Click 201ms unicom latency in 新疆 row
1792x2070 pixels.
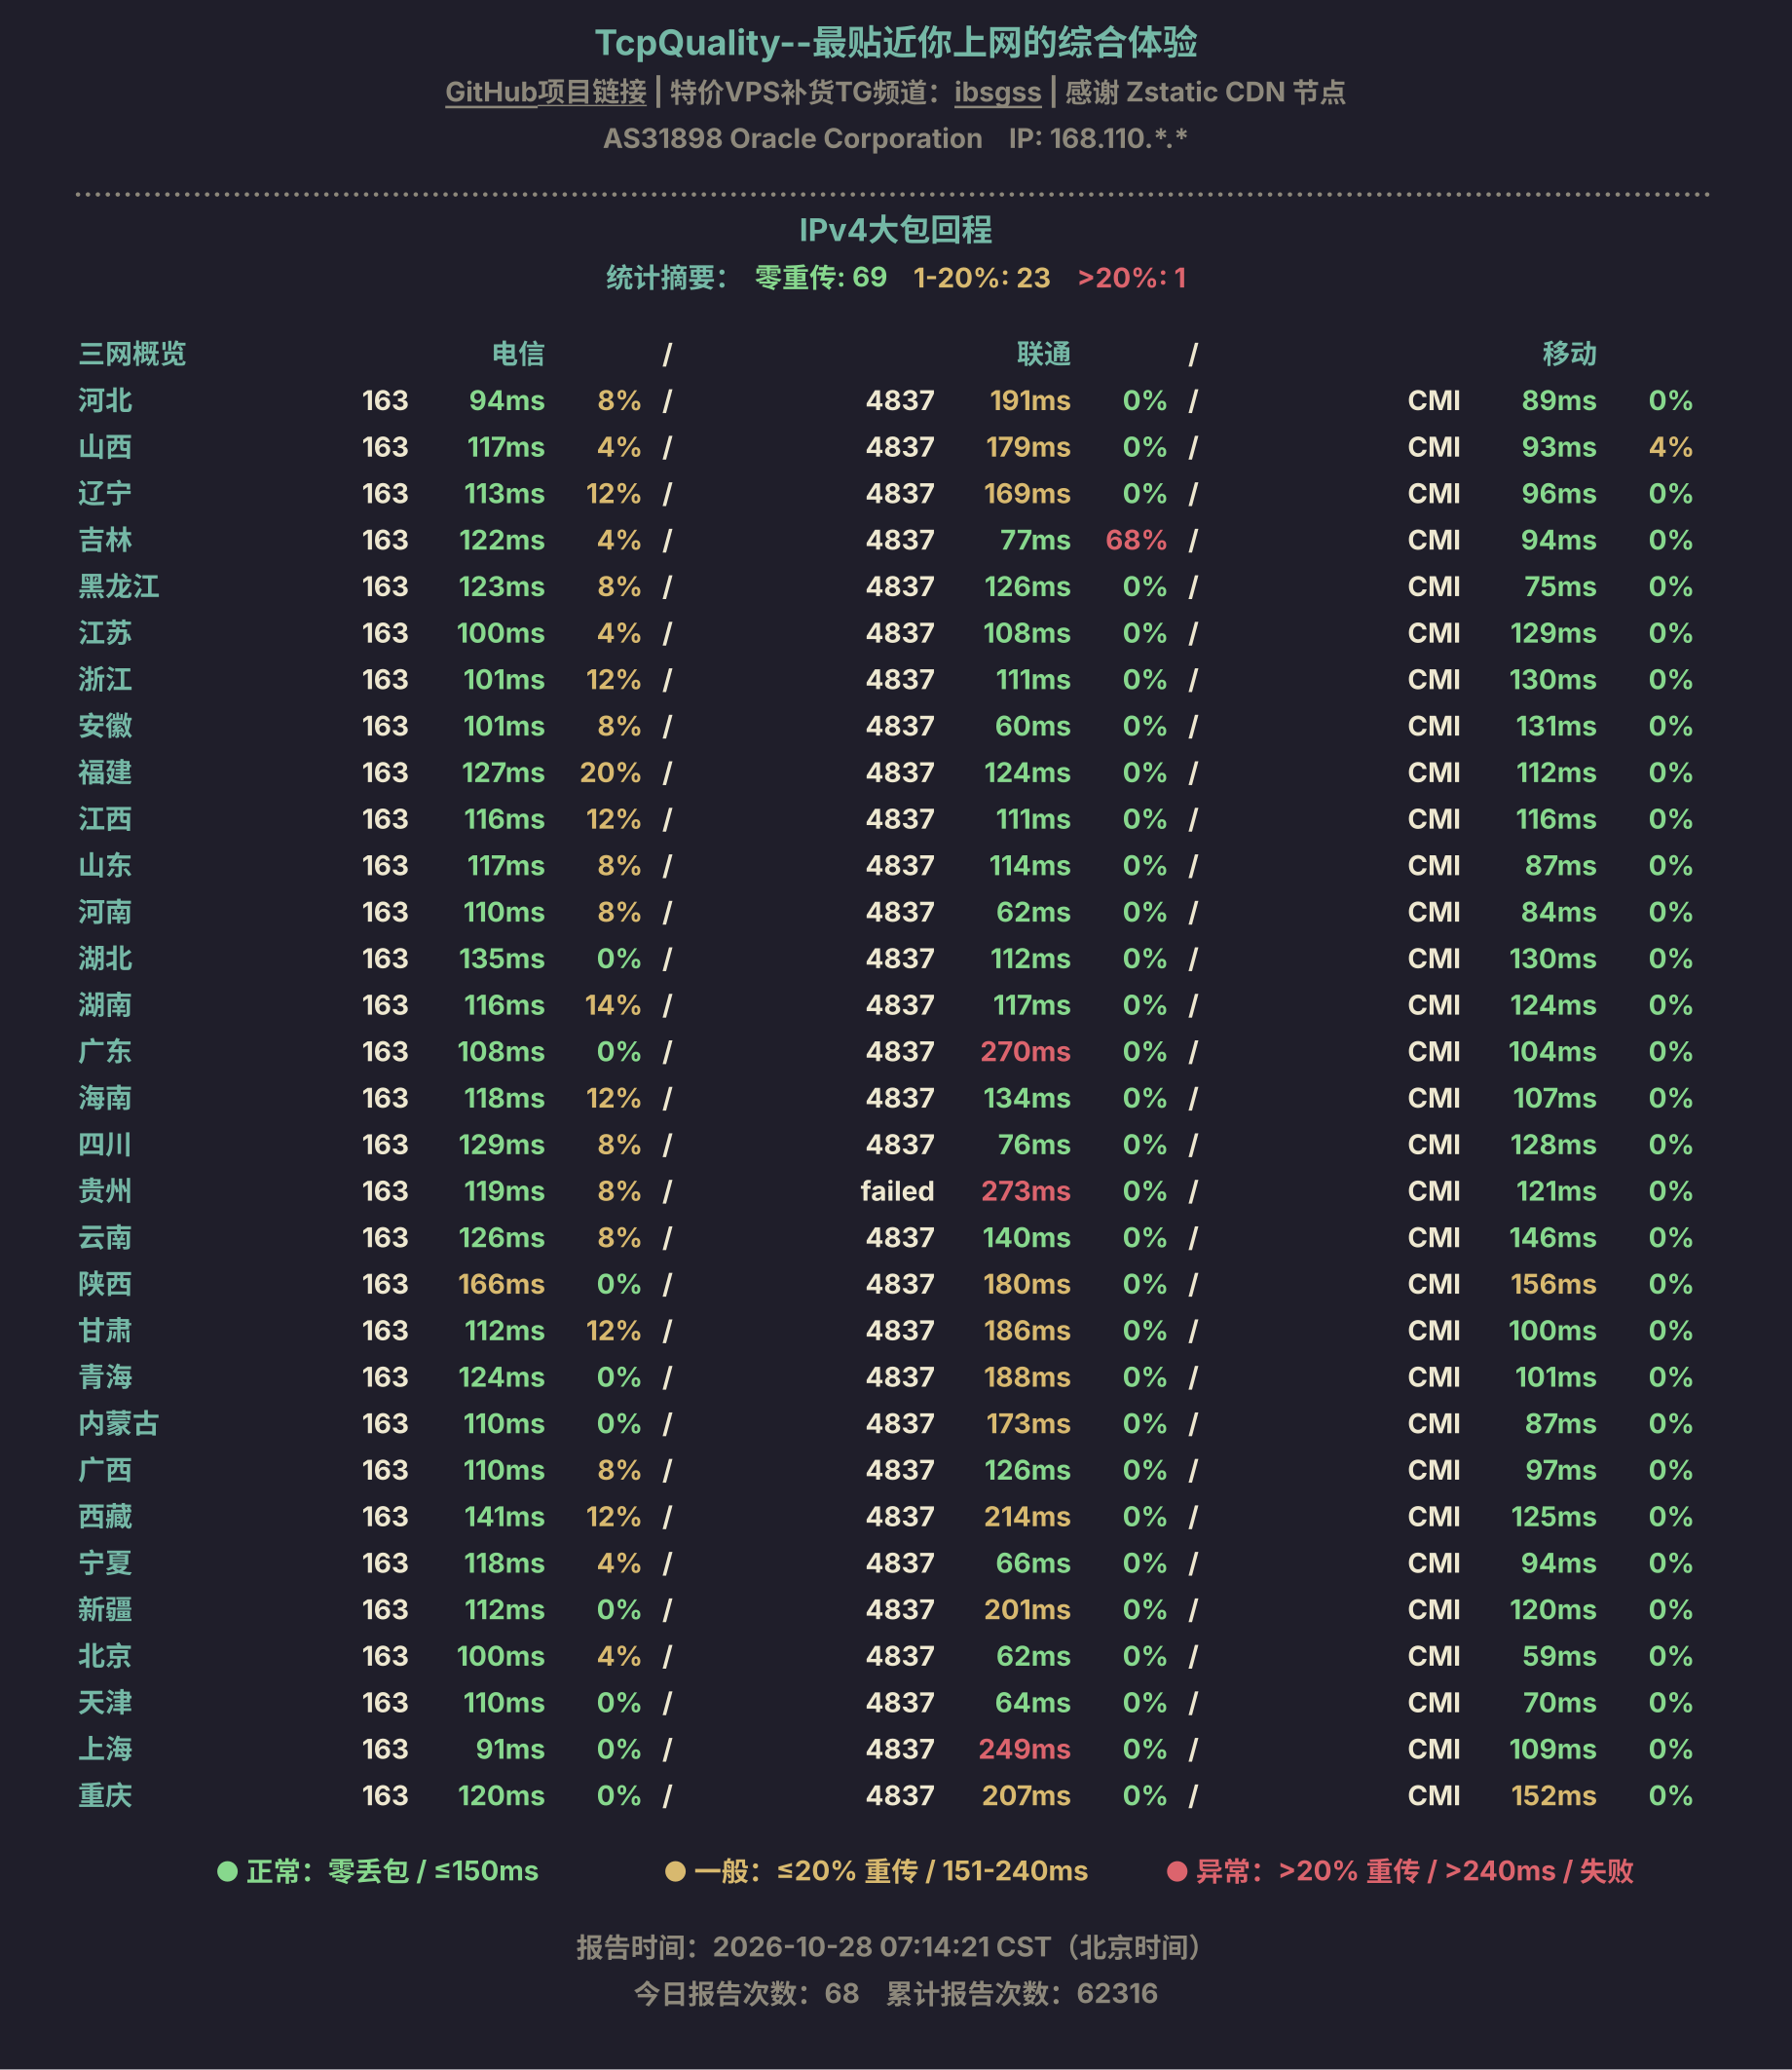point(1027,1610)
